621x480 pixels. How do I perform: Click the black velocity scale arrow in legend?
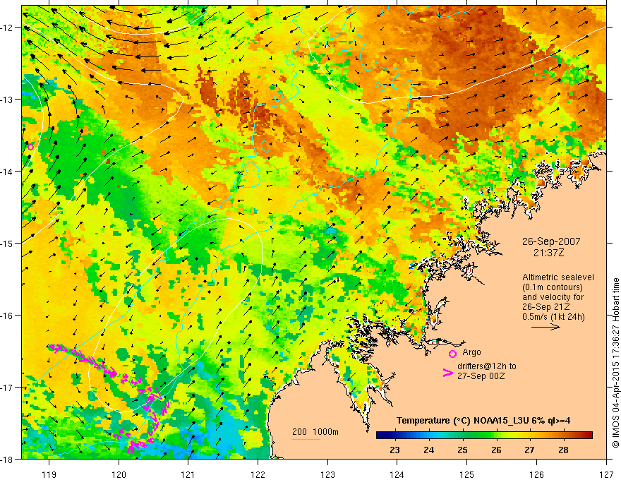point(545,327)
